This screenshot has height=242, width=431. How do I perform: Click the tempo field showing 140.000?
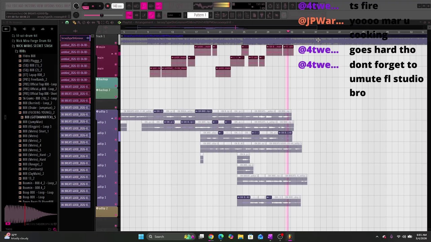point(117,6)
